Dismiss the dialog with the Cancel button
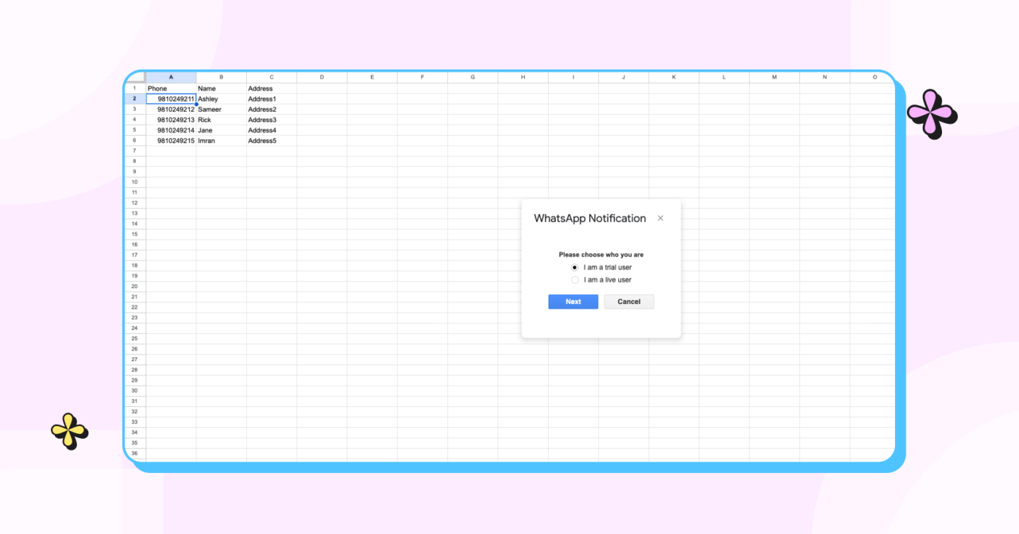Viewport: 1019px width, 534px height. [x=628, y=301]
